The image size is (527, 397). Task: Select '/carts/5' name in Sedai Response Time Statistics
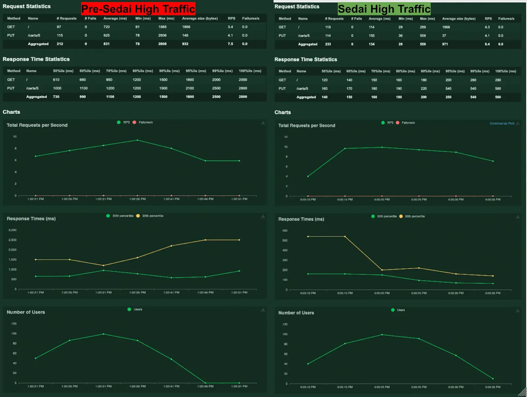click(302, 89)
